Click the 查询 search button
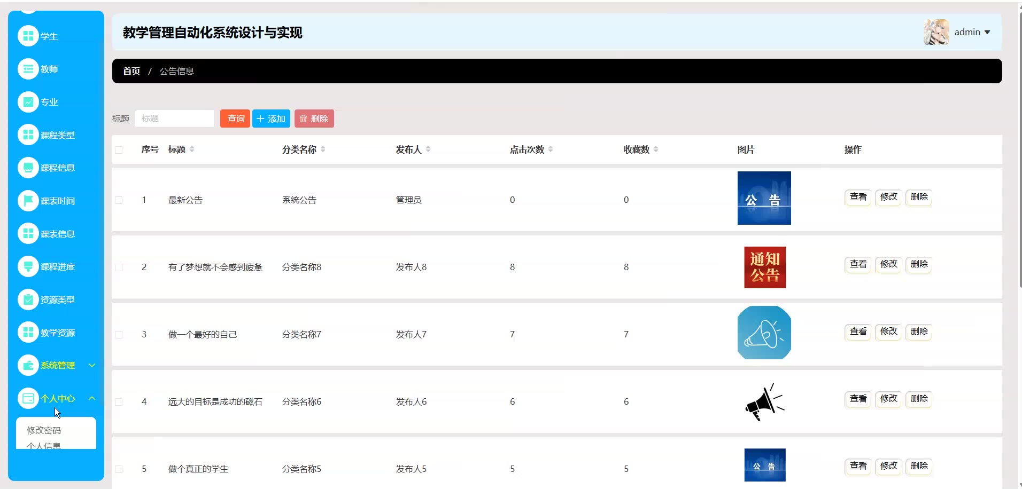Screen dimensions: 1022x489 235,119
